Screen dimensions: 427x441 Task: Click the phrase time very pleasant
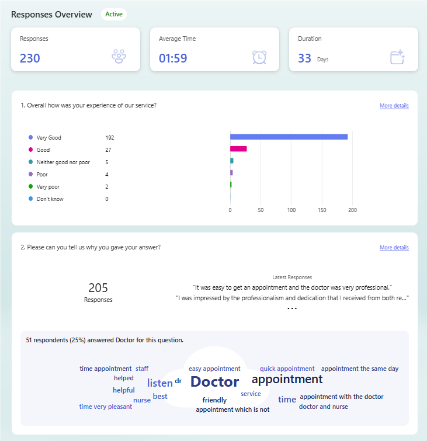pos(106,407)
